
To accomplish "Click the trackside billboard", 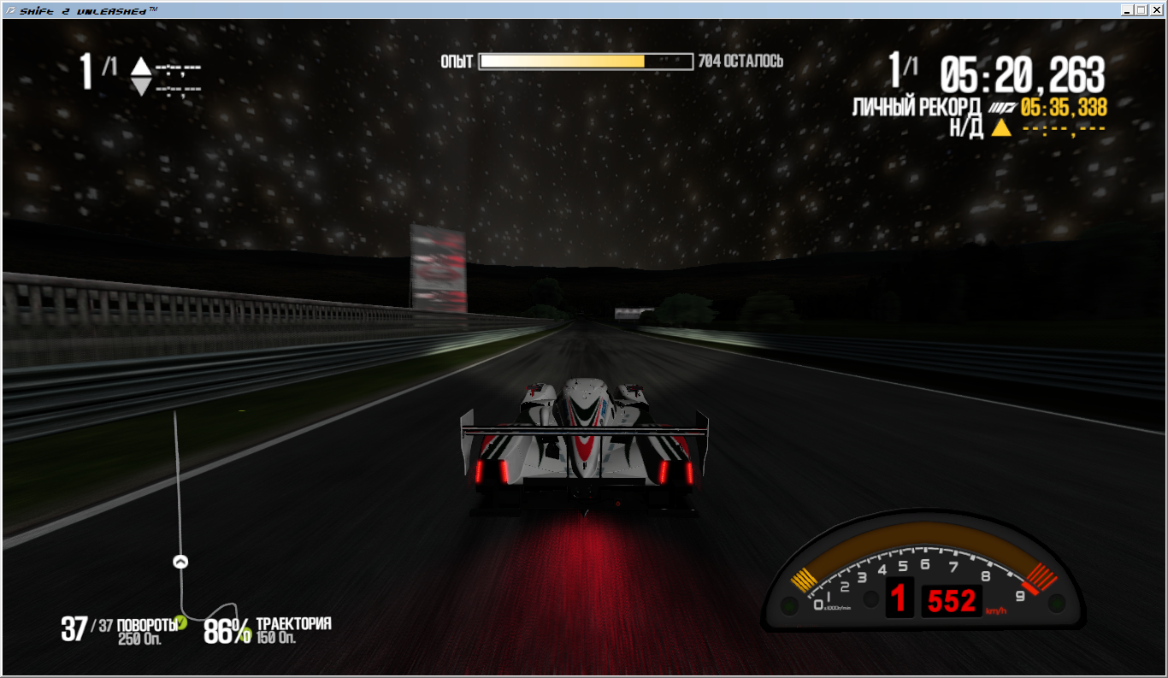I will click(439, 268).
